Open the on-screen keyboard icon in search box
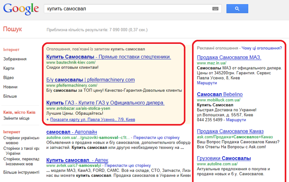 pos(215,9)
